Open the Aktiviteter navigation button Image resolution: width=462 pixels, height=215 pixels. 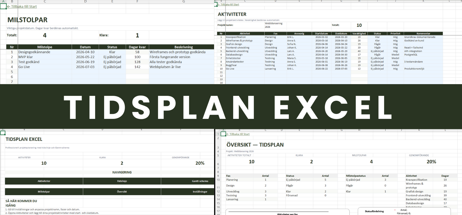pyautogui.click(x=44, y=181)
